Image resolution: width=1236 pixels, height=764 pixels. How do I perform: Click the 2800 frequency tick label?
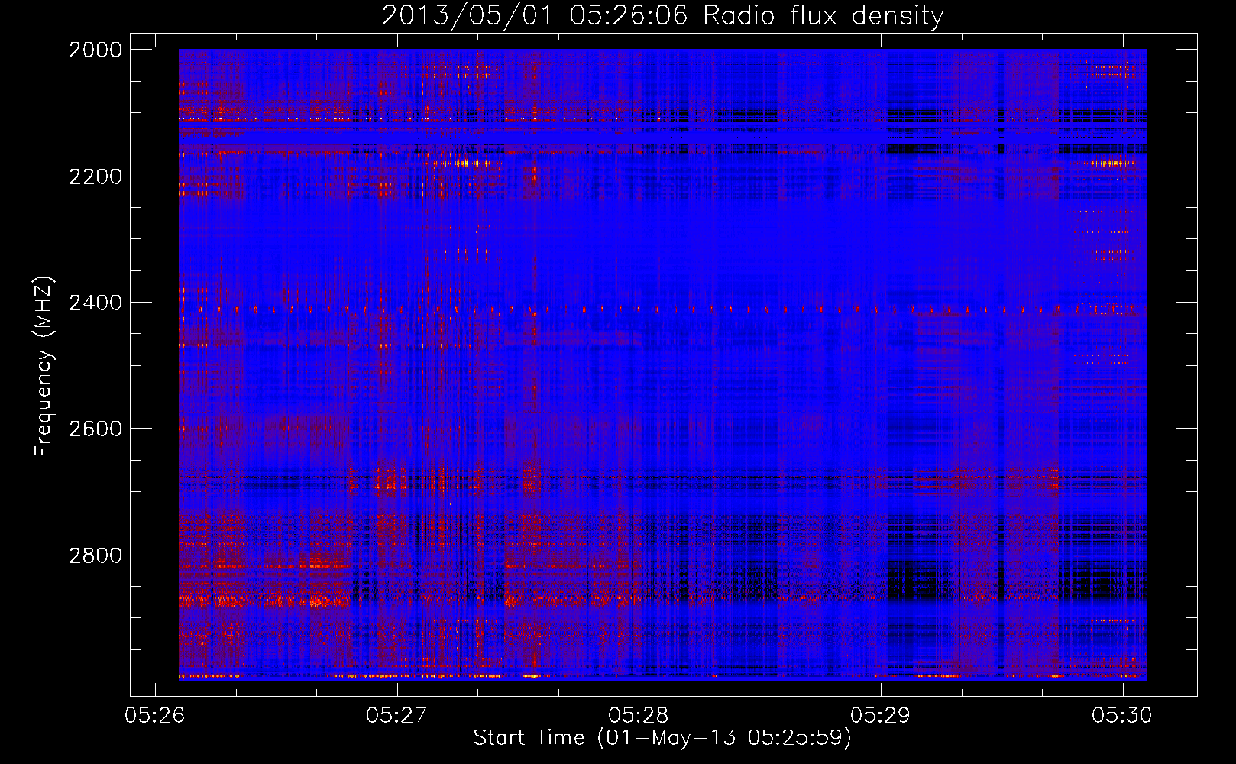click(95, 555)
